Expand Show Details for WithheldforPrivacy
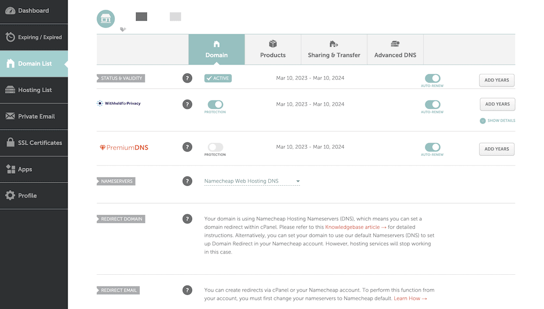544x309 pixels. click(x=498, y=121)
